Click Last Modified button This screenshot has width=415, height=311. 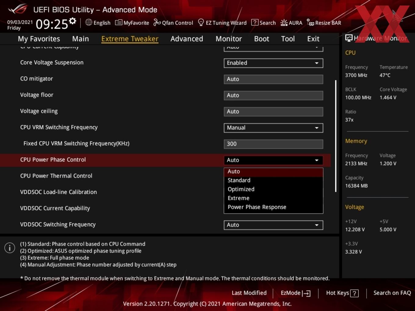[x=249, y=293]
